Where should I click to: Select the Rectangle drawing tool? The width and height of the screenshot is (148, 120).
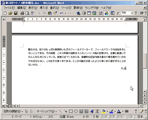pos(71,111)
